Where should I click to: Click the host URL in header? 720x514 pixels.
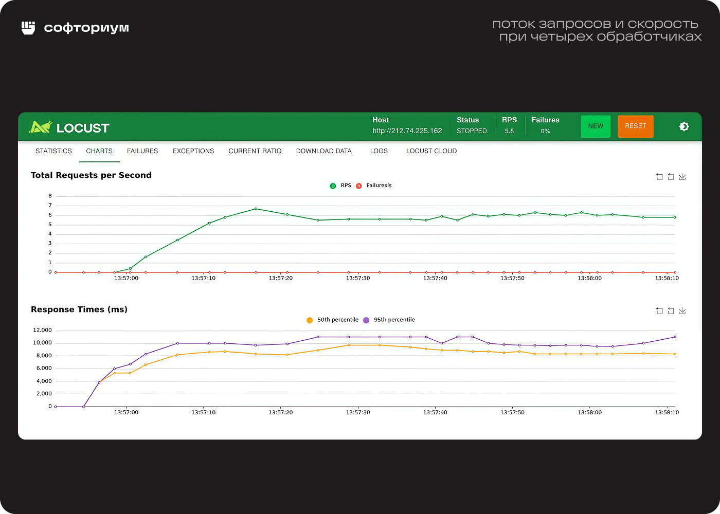pos(407,131)
